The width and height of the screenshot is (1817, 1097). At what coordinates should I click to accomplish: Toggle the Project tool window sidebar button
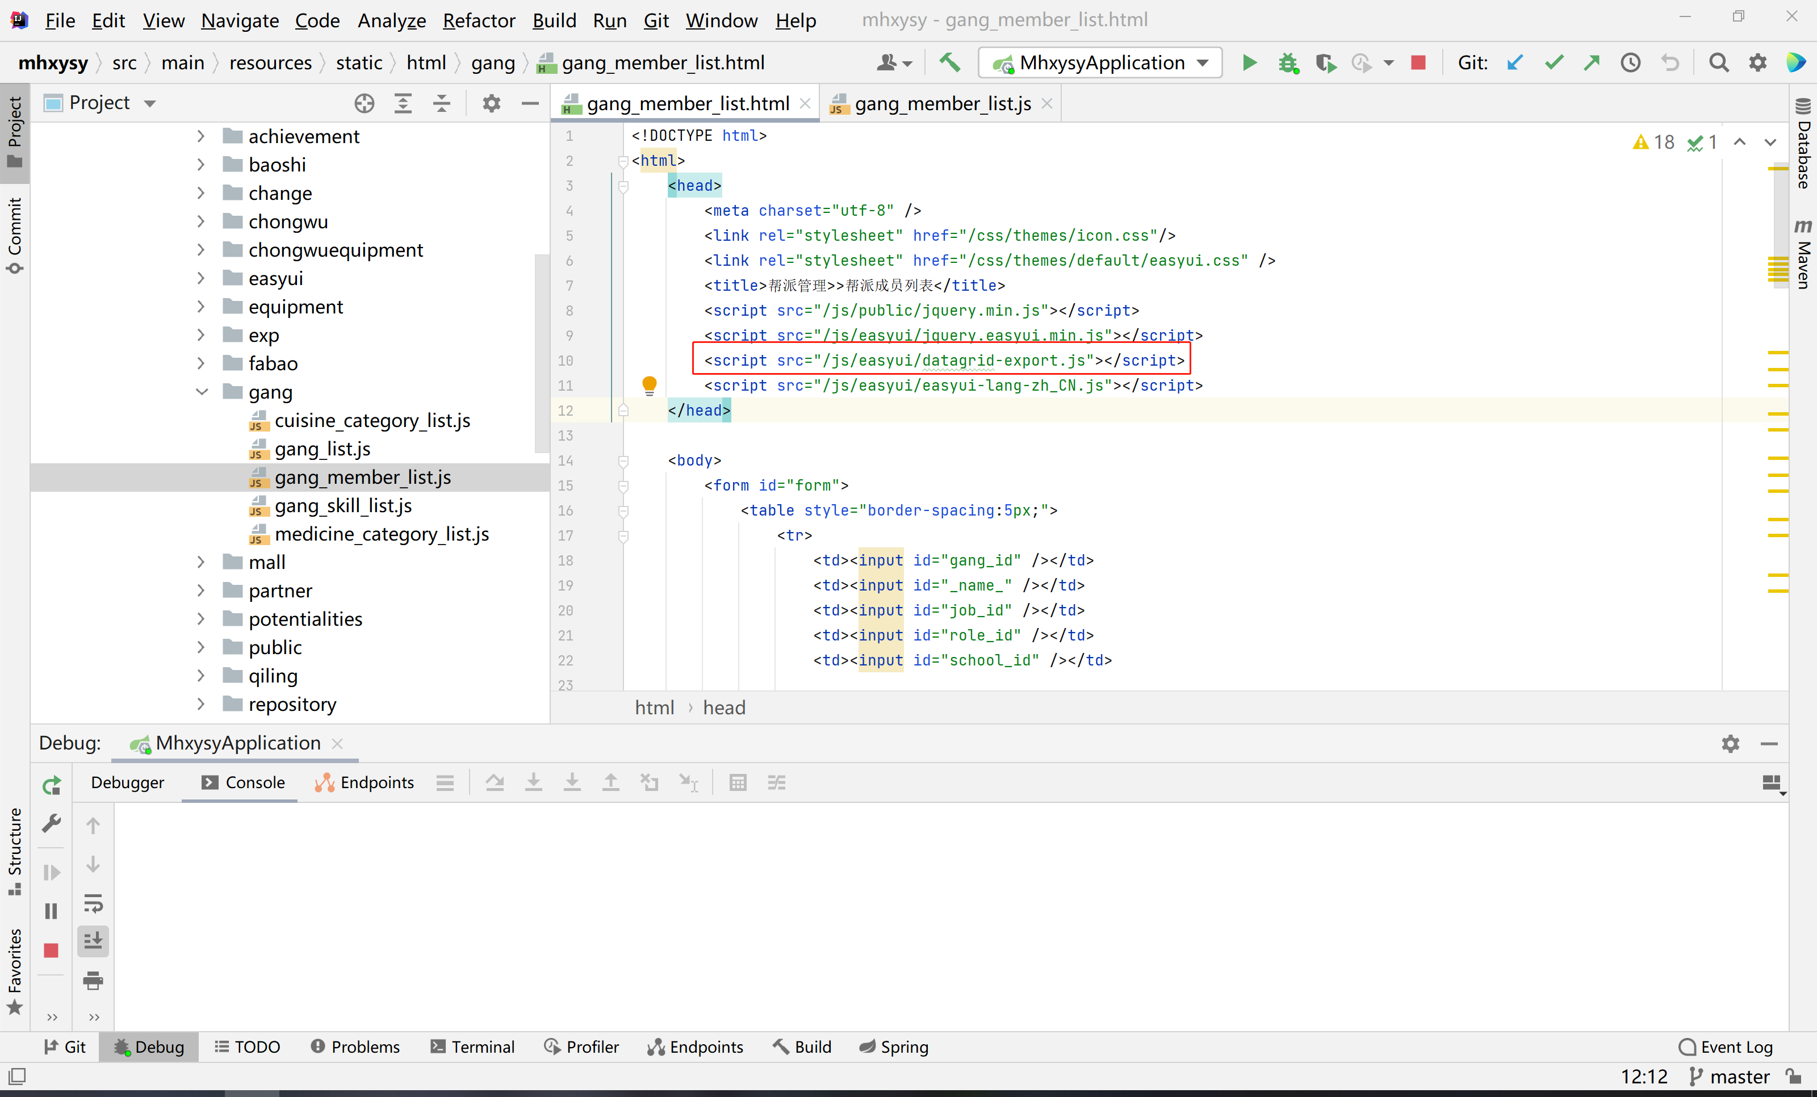(15, 133)
